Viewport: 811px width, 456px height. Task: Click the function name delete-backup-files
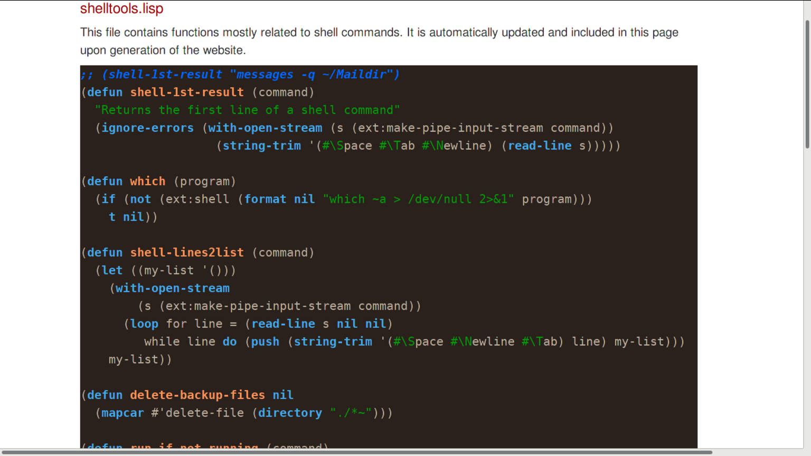pyautogui.click(x=197, y=395)
